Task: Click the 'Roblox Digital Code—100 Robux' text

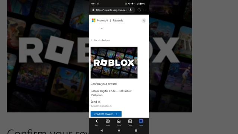Action: [x=111, y=91]
